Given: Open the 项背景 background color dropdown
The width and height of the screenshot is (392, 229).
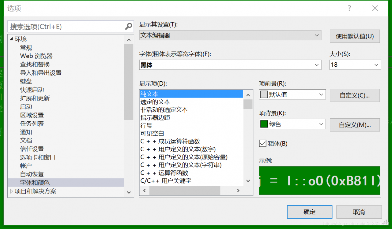Looking at the screenshot, I should (292, 124).
